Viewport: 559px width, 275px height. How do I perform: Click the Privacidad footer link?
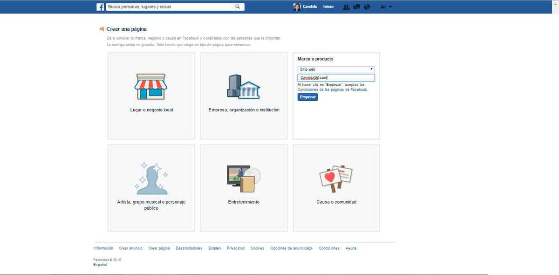(236, 248)
